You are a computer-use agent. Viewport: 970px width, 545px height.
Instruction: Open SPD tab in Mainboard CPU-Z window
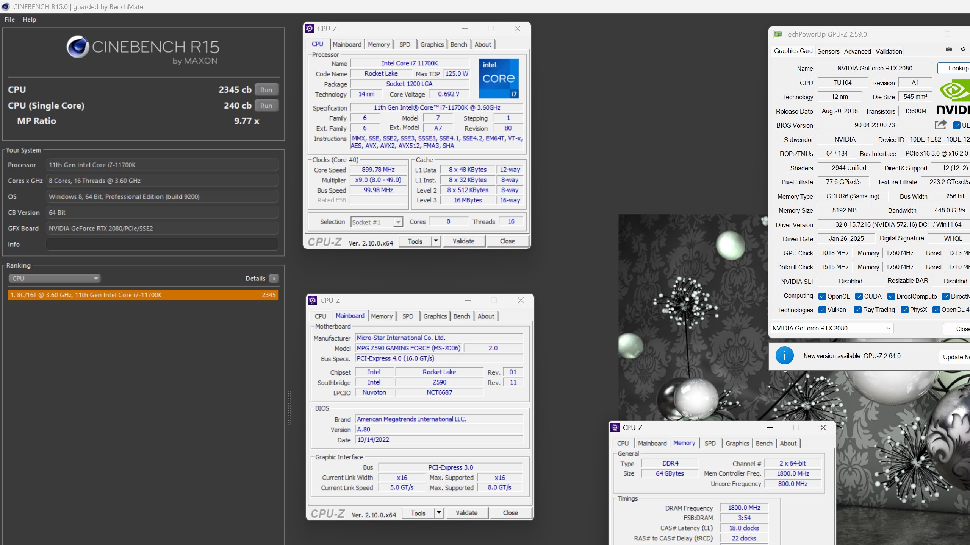(408, 316)
